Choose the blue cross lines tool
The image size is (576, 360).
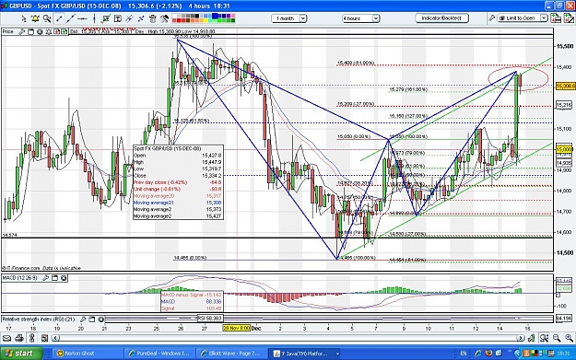(x=141, y=18)
